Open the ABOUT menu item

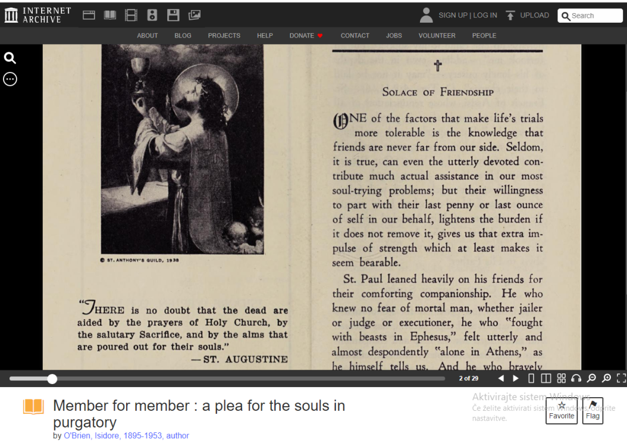(x=147, y=36)
